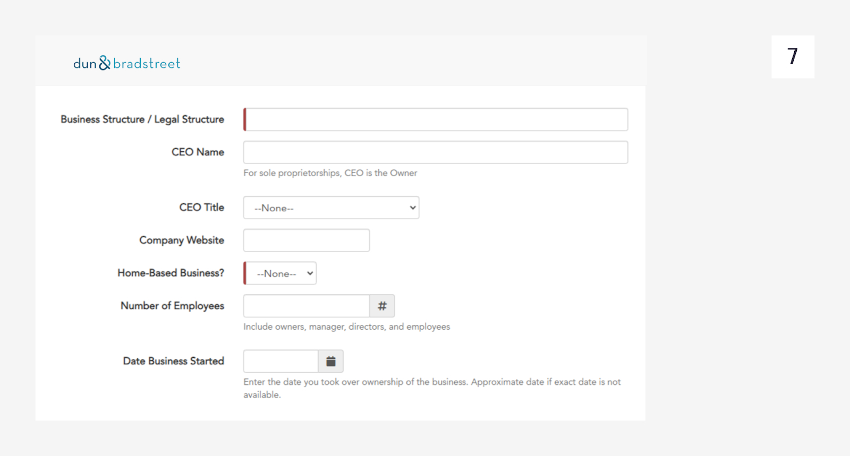Click the "CEO Name" label text
The image size is (850, 456).
198,152
